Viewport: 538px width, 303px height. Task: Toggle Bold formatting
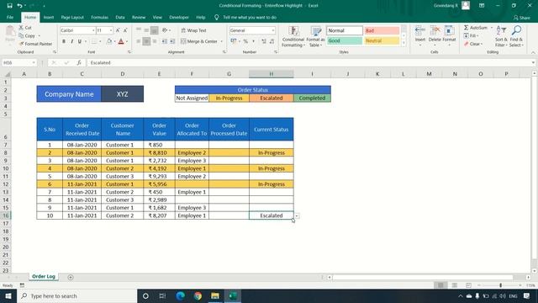click(x=64, y=41)
